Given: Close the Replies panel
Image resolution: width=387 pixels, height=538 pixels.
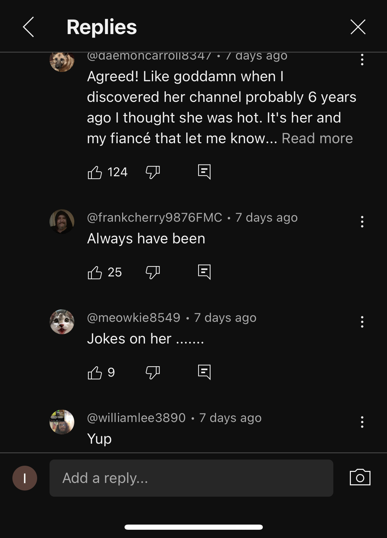Looking at the screenshot, I should (x=358, y=27).
